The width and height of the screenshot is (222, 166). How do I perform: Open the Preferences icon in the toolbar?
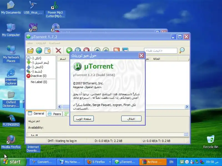125,50
